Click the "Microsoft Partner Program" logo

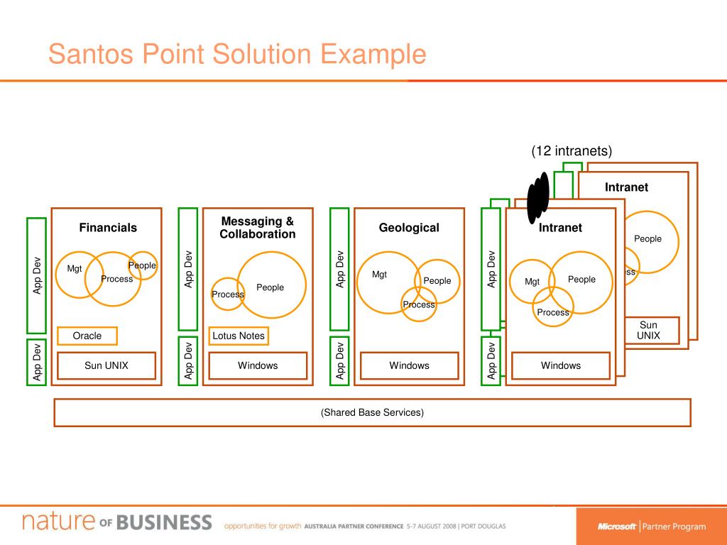(x=652, y=527)
